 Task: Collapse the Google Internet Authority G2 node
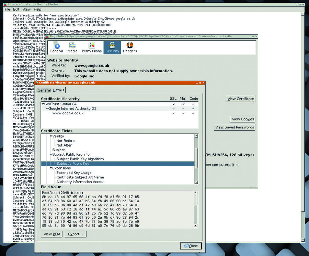pyautogui.click(x=47, y=108)
